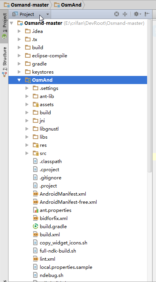Expand the libs folder
The height and width of the screenshot is (282, 156).
(27, 137)
